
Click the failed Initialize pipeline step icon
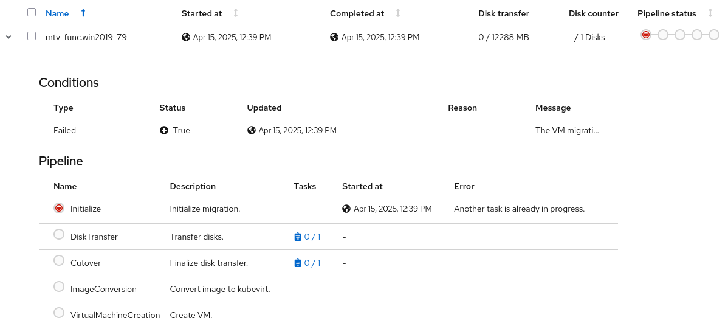pyautogui.click(x=59, y=208)
